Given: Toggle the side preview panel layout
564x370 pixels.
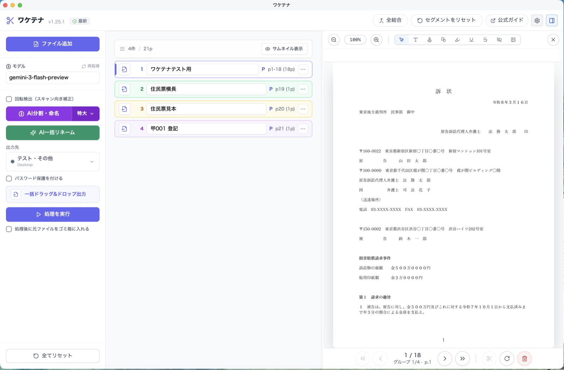Looking at the screenshot, I should tap(552, 21).
